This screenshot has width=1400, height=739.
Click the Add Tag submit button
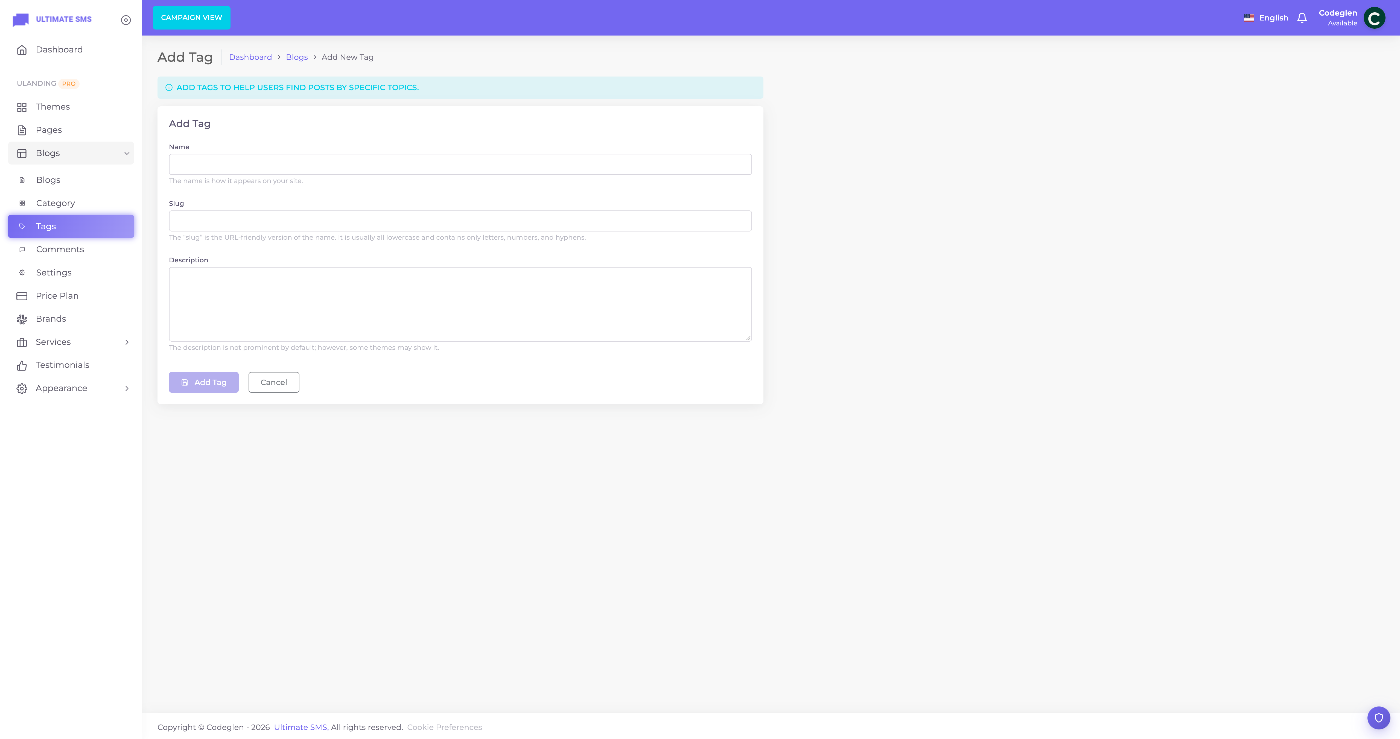click(204, 383)
